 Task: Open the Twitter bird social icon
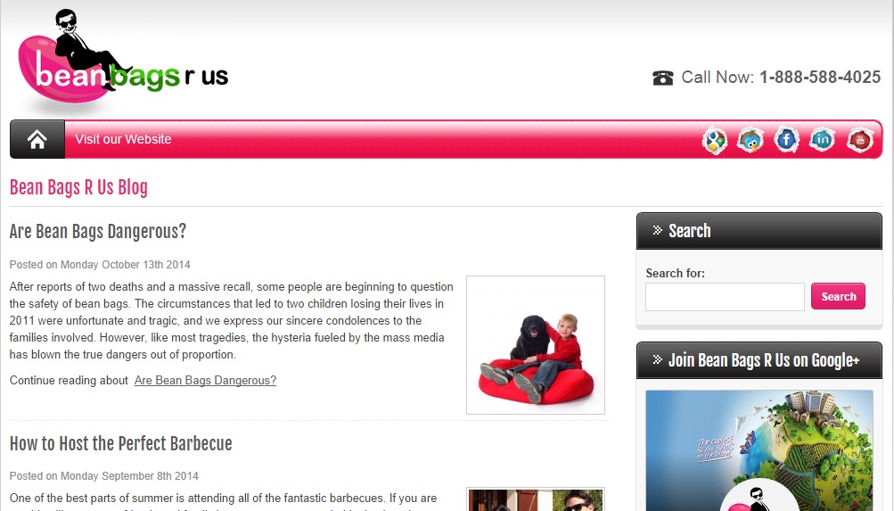coord(750,140)
